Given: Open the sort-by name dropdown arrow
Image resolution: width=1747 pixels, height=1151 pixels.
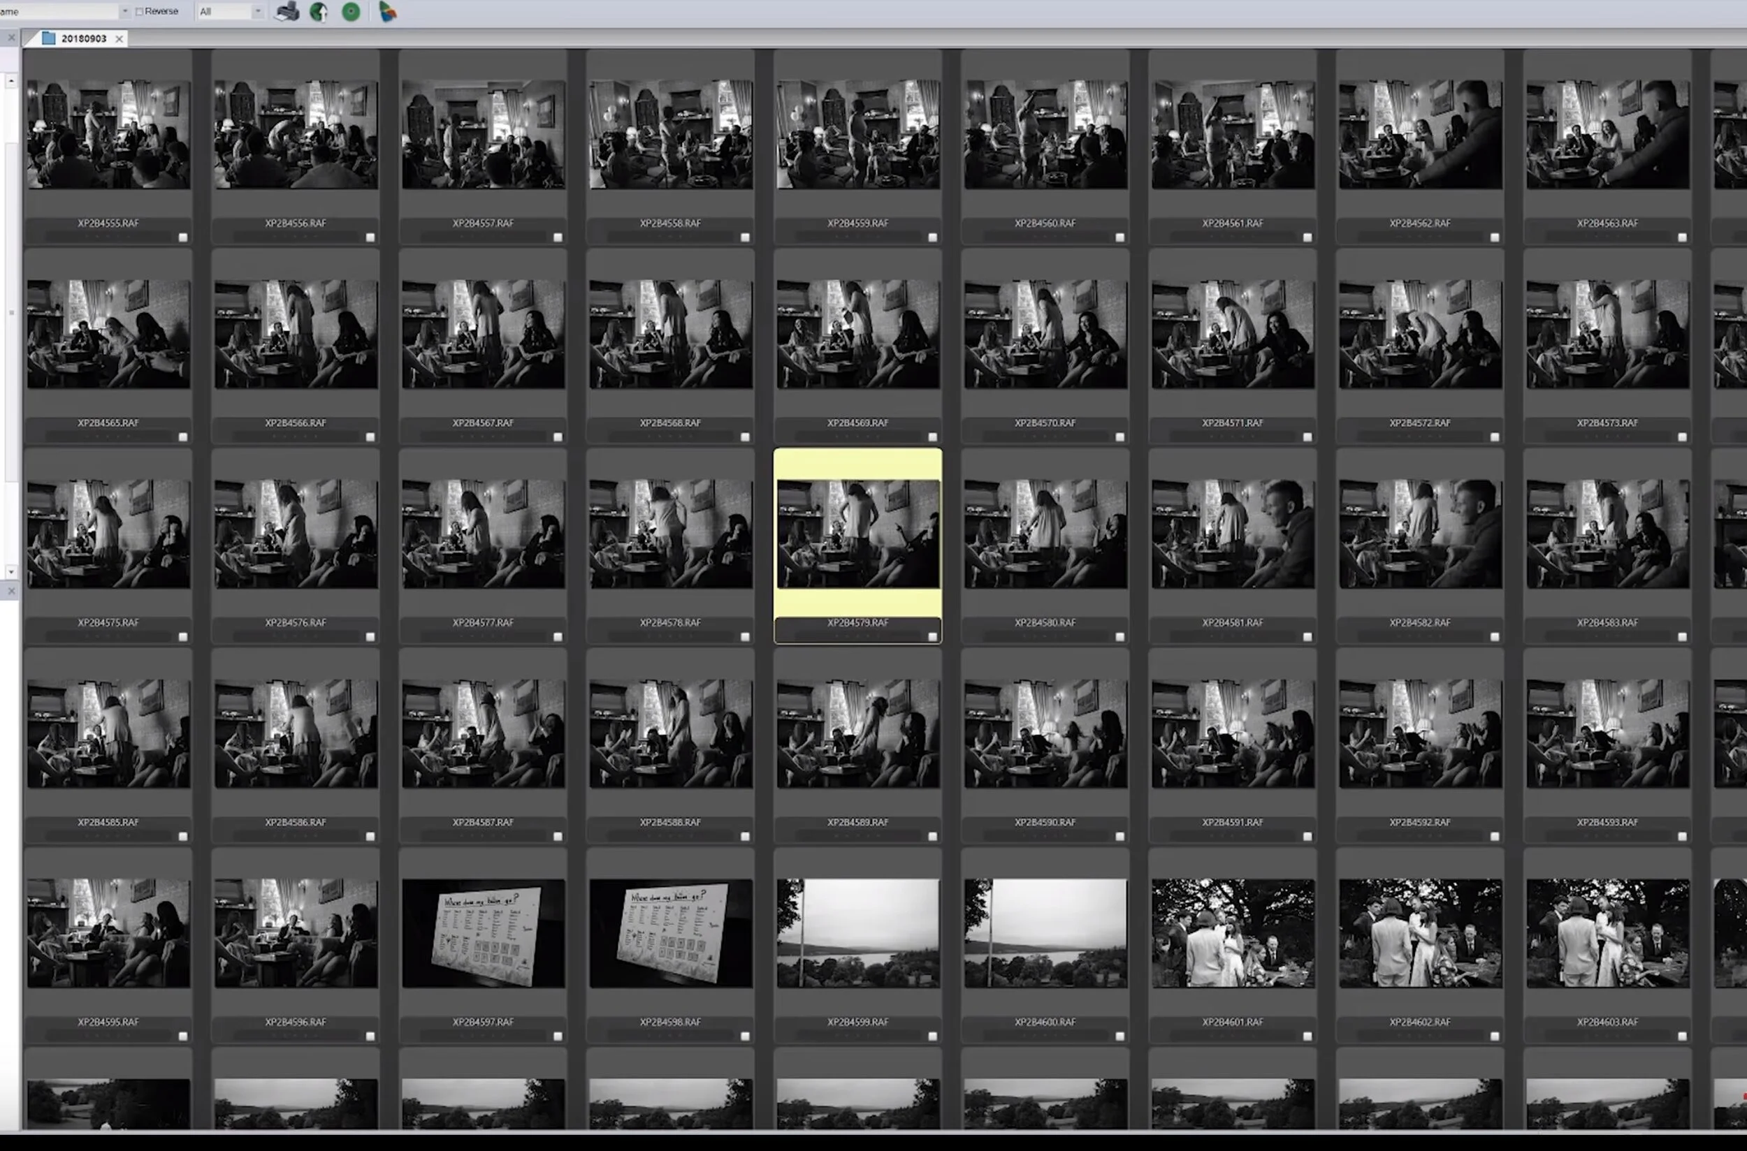Looking at the screenshot, I should (x=124, y=11).
